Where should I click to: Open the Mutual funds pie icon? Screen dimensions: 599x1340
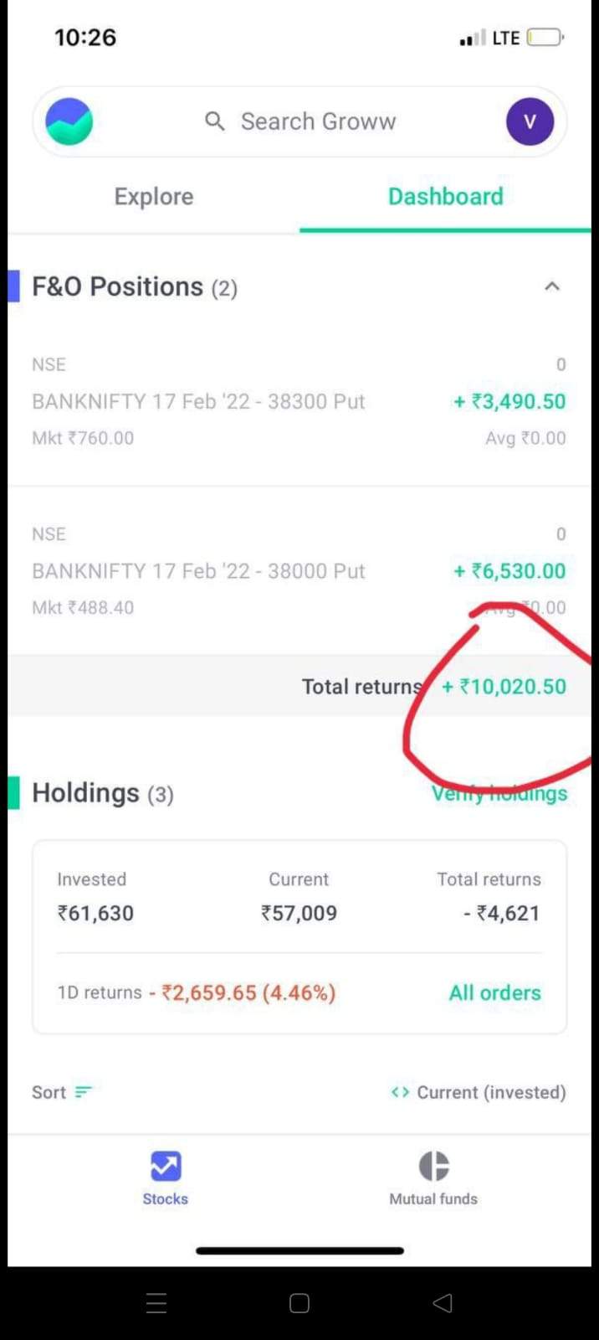point(433,1166)
